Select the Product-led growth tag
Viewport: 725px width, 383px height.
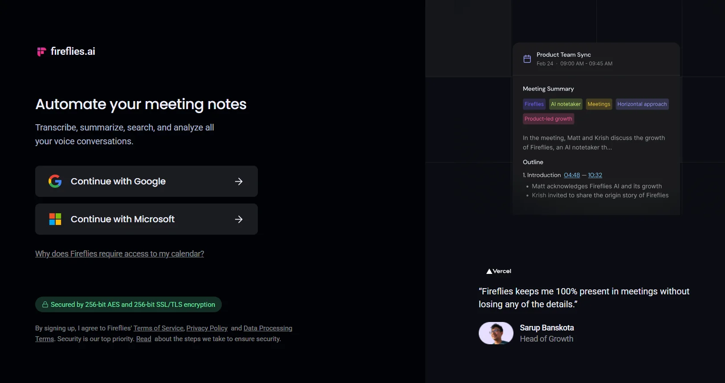(x=548, y=119)
